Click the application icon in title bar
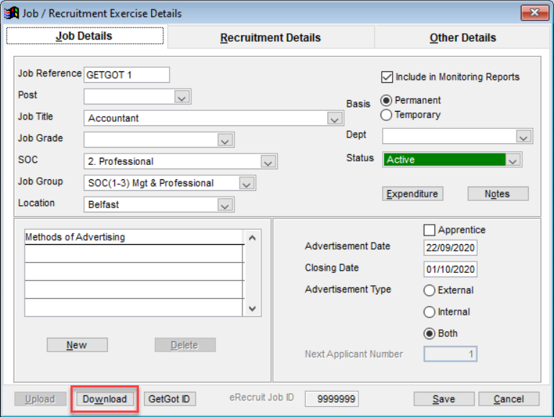 coord(11,13)
